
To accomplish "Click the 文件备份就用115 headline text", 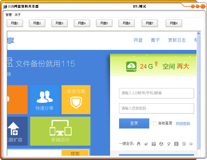I will pos(45,63).
